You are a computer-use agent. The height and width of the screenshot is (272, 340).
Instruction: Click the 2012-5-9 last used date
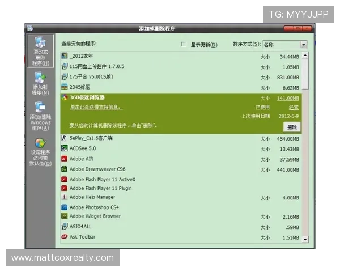click(288, 116)
